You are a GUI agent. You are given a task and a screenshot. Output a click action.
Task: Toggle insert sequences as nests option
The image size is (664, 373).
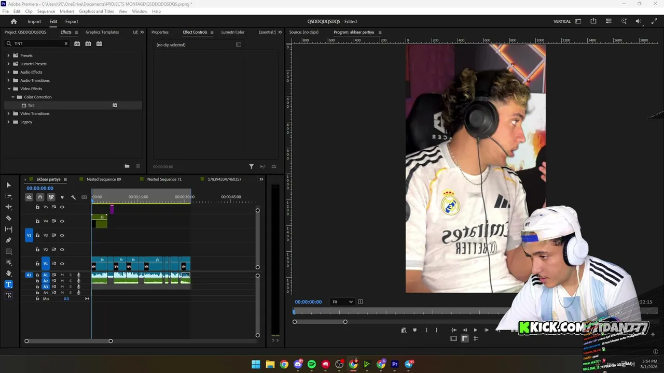29,197
